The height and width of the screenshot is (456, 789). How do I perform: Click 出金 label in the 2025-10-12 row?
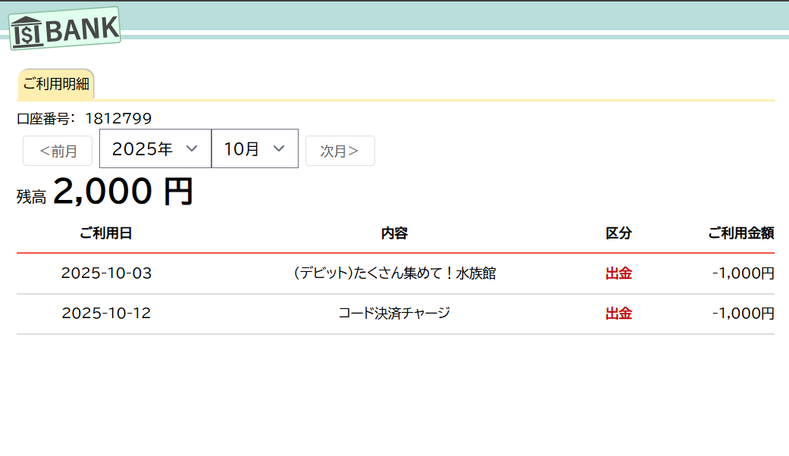(618, 314)
